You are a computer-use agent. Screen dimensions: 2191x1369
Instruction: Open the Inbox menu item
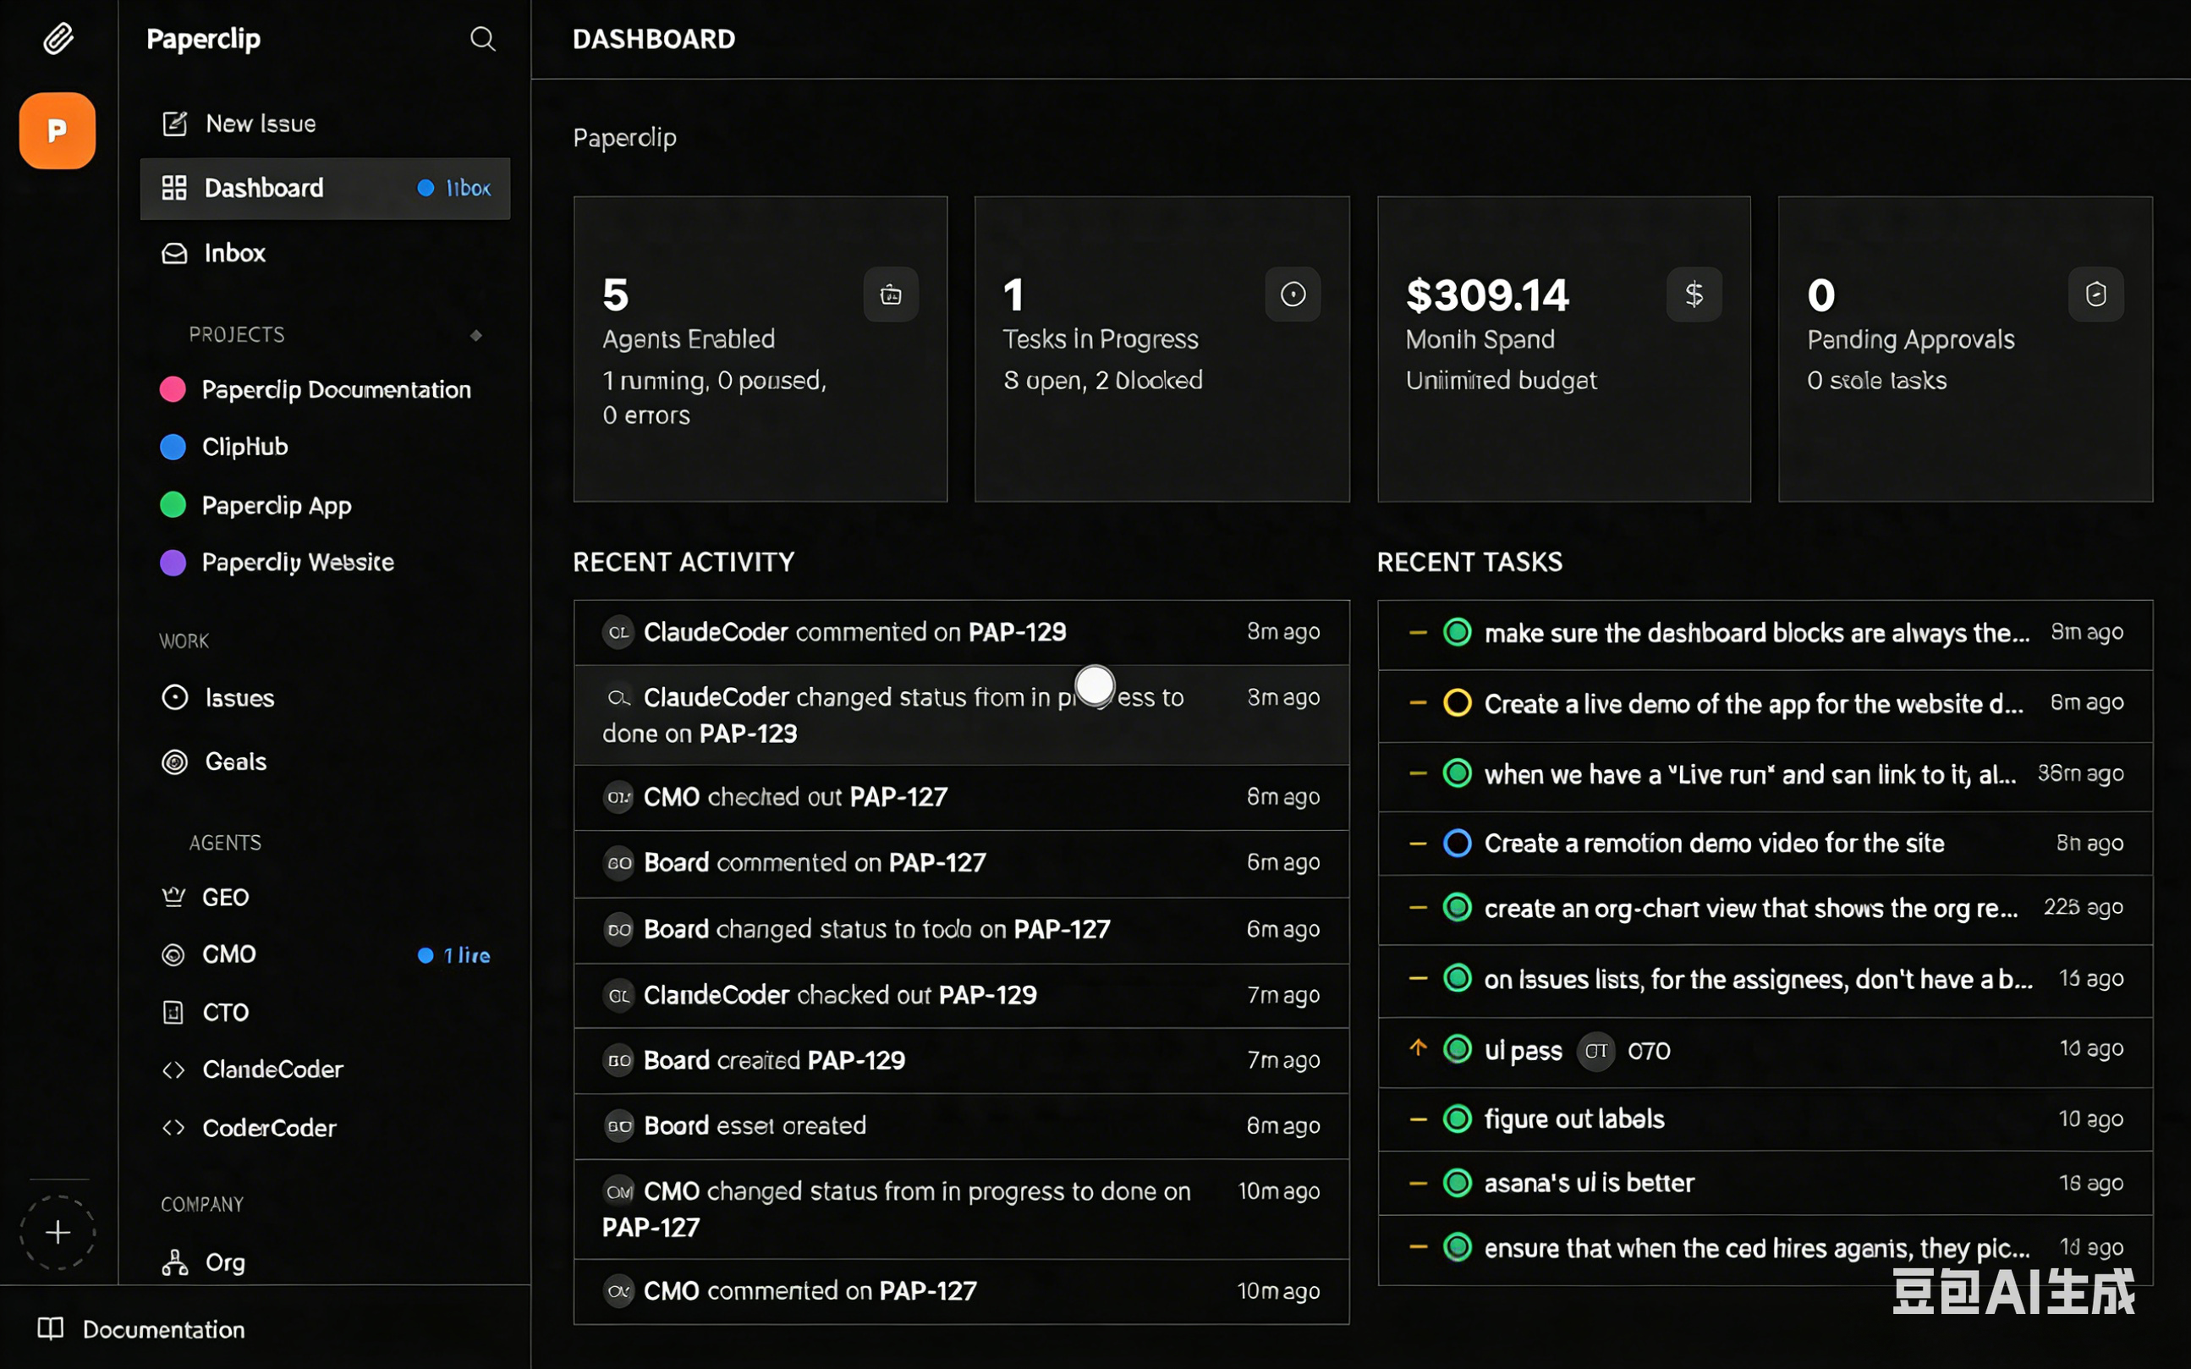pos(234,254)
